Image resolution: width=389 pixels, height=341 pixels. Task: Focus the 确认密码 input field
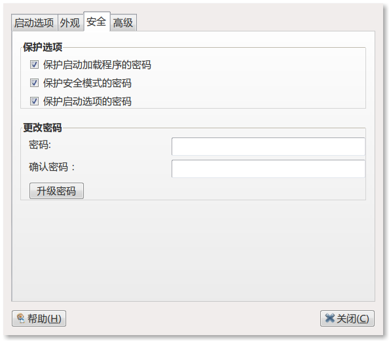pos(269,169)
